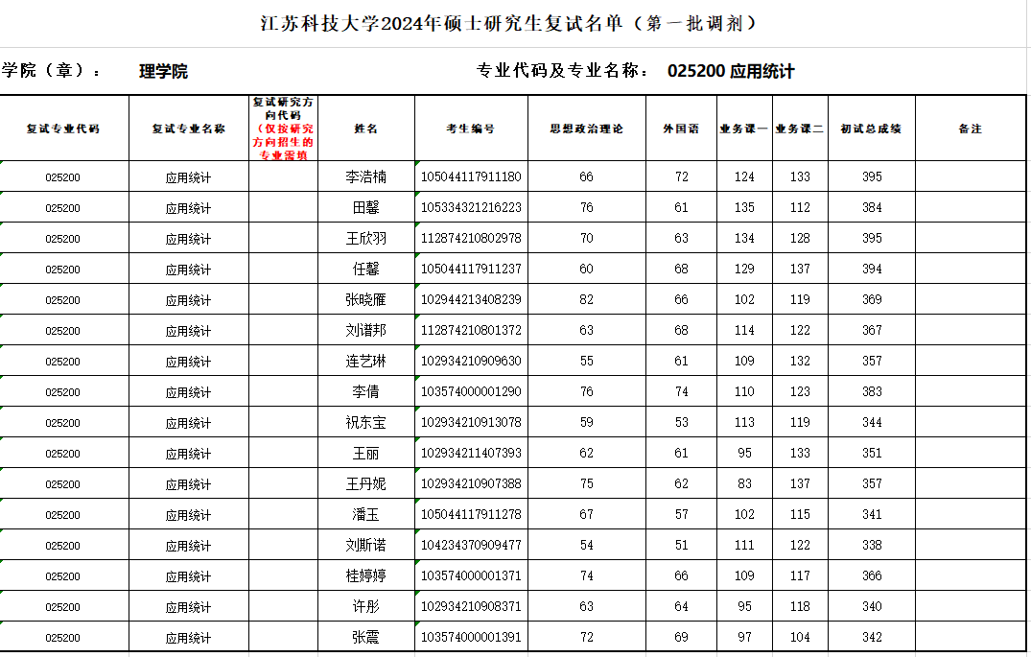The height and width of the screenshot is (657, 1031).
Task: Select 业务课一 score 124 for 李浩楠
Action: tap(744, 176)
